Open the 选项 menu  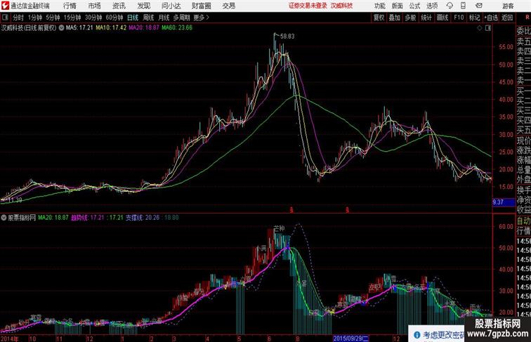tap(432, 6)
